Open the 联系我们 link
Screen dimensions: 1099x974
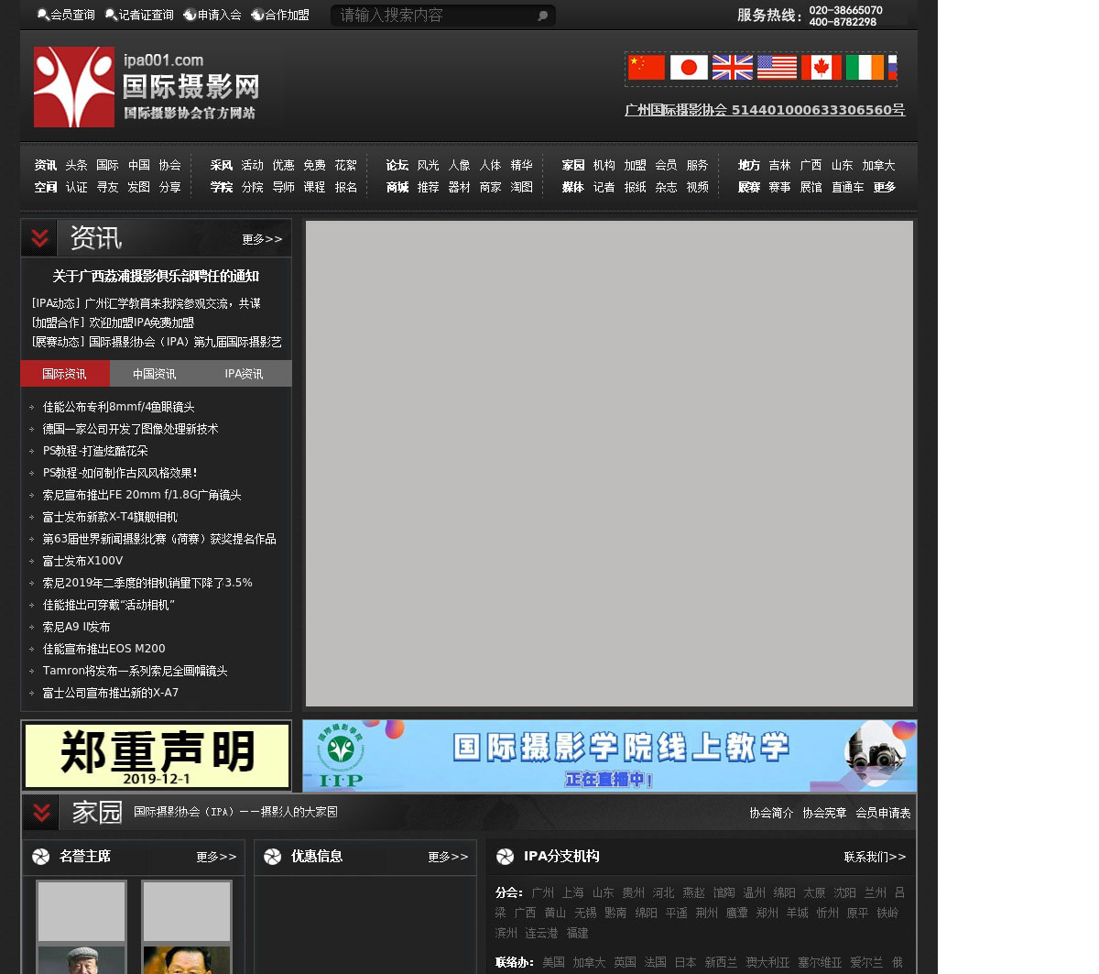(x=875, y=857)
